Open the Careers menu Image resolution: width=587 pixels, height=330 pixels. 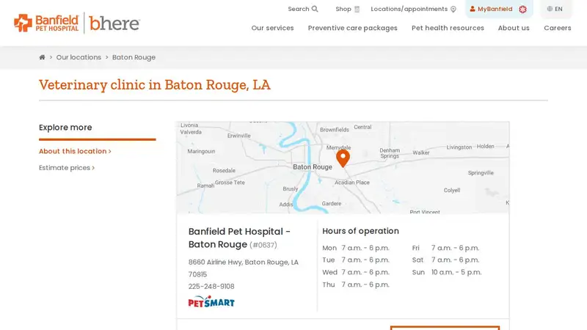[x=558, y=28]
